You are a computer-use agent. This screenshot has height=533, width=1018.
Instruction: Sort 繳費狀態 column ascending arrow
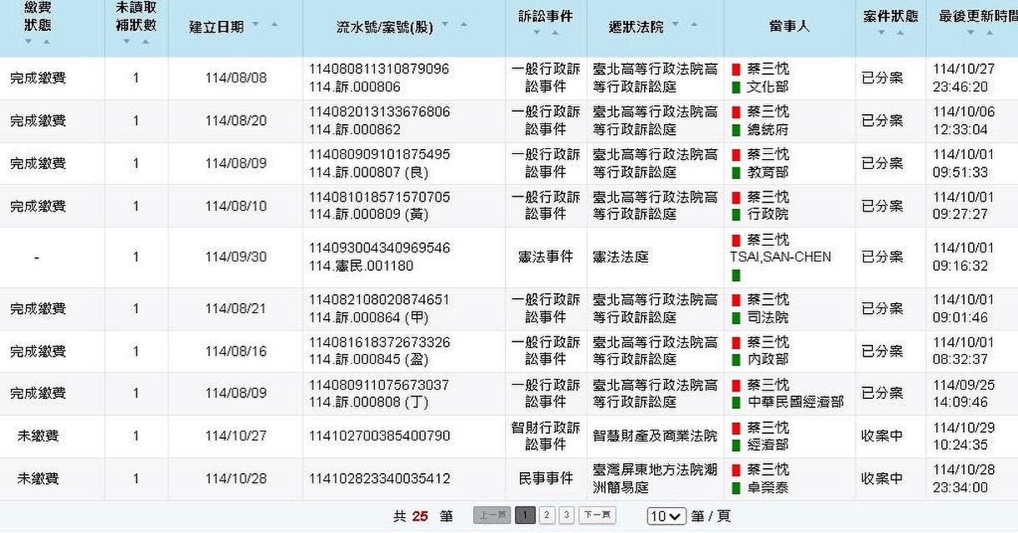(47, 41)
